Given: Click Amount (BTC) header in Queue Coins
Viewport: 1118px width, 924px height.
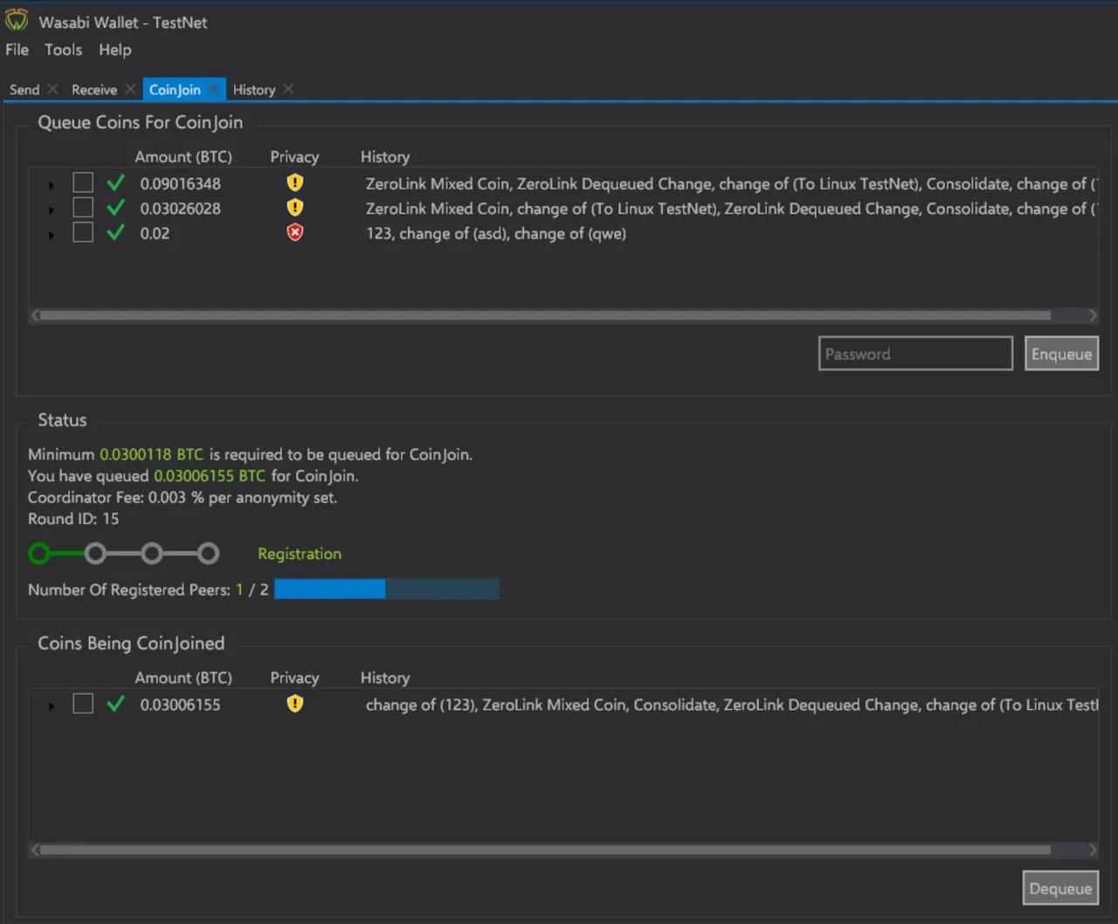Looking at the screenshot, I should click(x=183, y=157).
